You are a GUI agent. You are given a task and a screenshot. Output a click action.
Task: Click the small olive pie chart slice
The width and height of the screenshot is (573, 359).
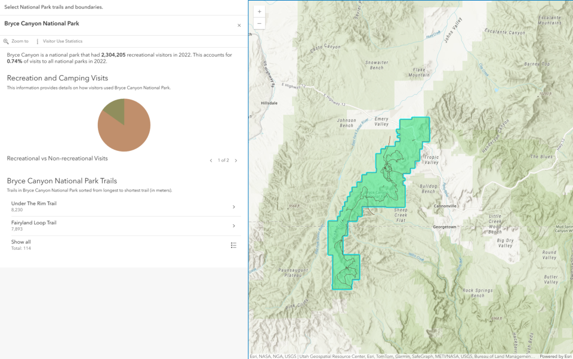click(113, 108)
